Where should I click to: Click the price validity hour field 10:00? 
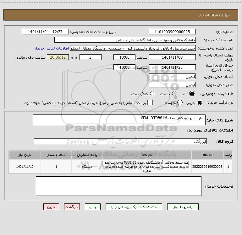(124, 67)
